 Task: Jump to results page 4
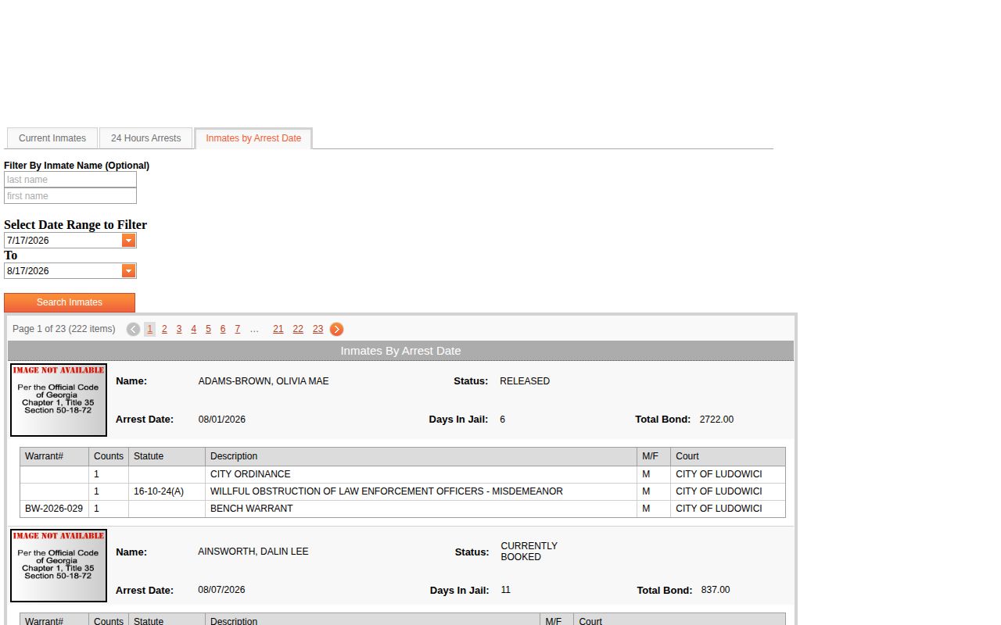point(194,329)
